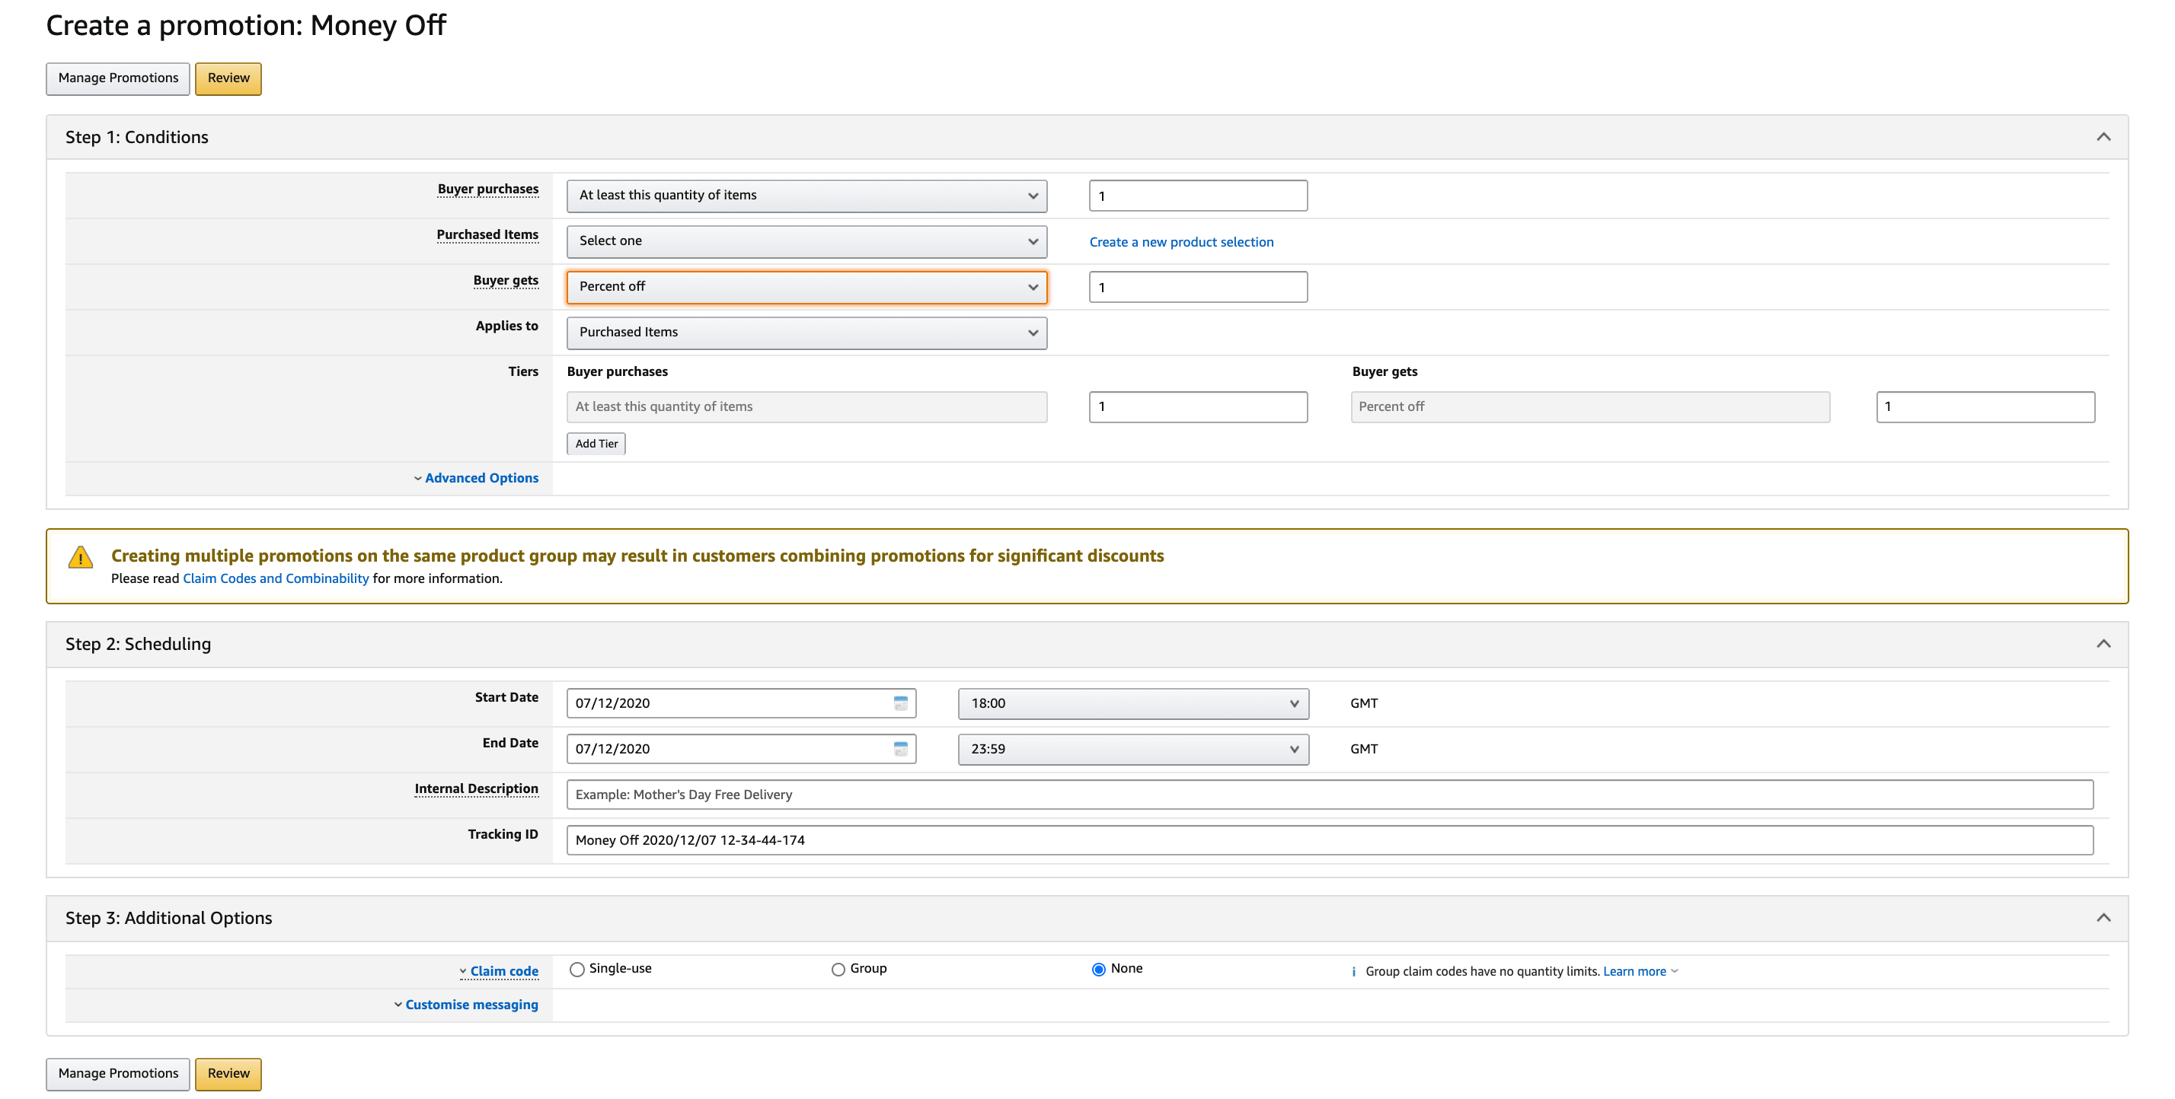Image resolution: width=2175 pixels, height=1099 pixels.
Task: Click the Step 2: Scheduling header title
Action: pos(138,644)
